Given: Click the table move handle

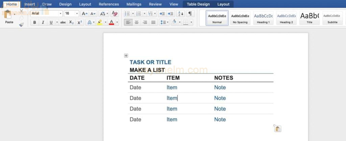Looking at the screenshot, I should pyautogui.click(x=126, y=55).
